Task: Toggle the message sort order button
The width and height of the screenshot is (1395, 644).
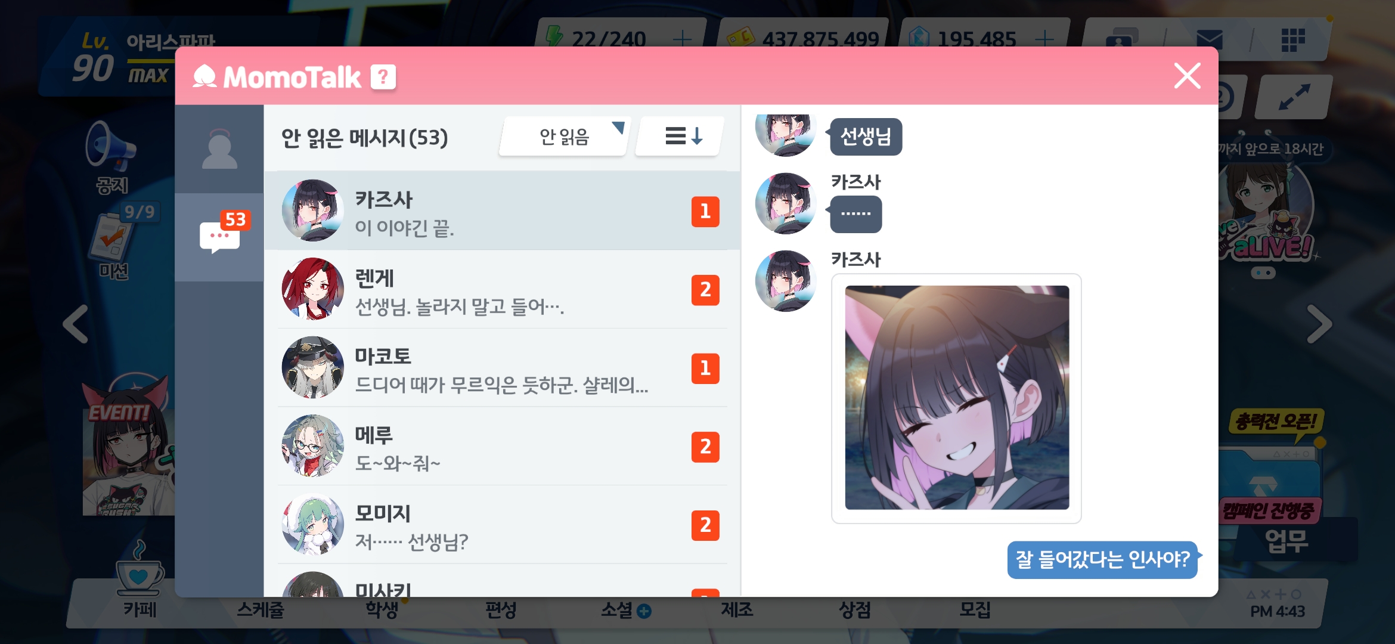Action: [x=681, y=137]
